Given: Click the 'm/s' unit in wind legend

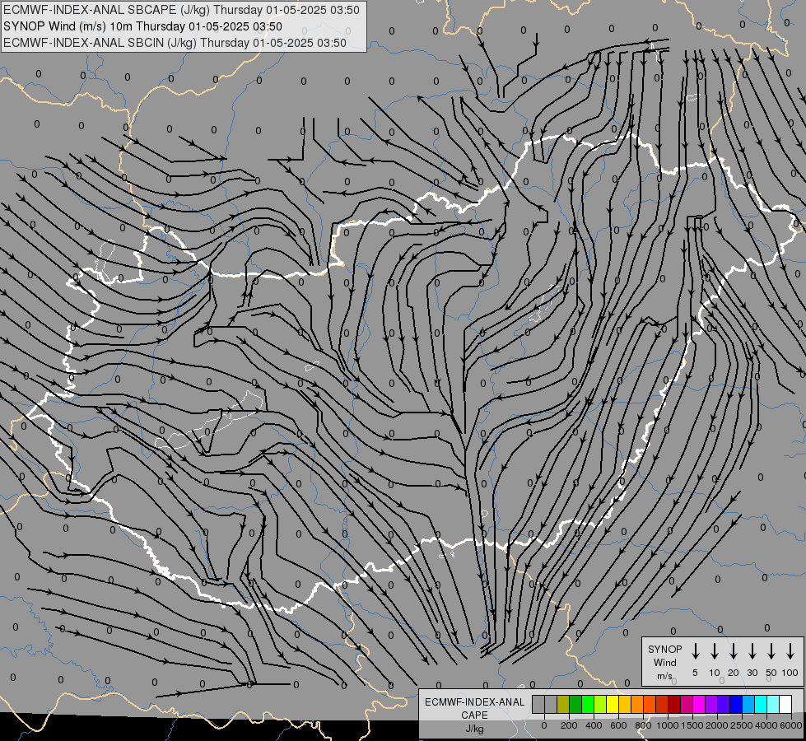Looking at the screenshot, I should pyautogui.click(x=664, y=676).
